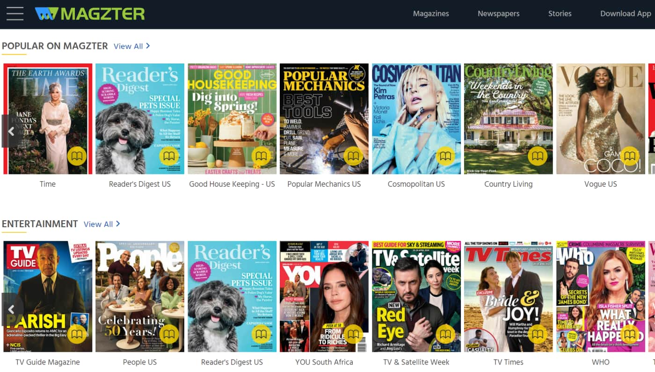The width and height of the screenshot is (655, 372).
Task: Click the read icon on Reader's Digest US
Action: (169, 156)
